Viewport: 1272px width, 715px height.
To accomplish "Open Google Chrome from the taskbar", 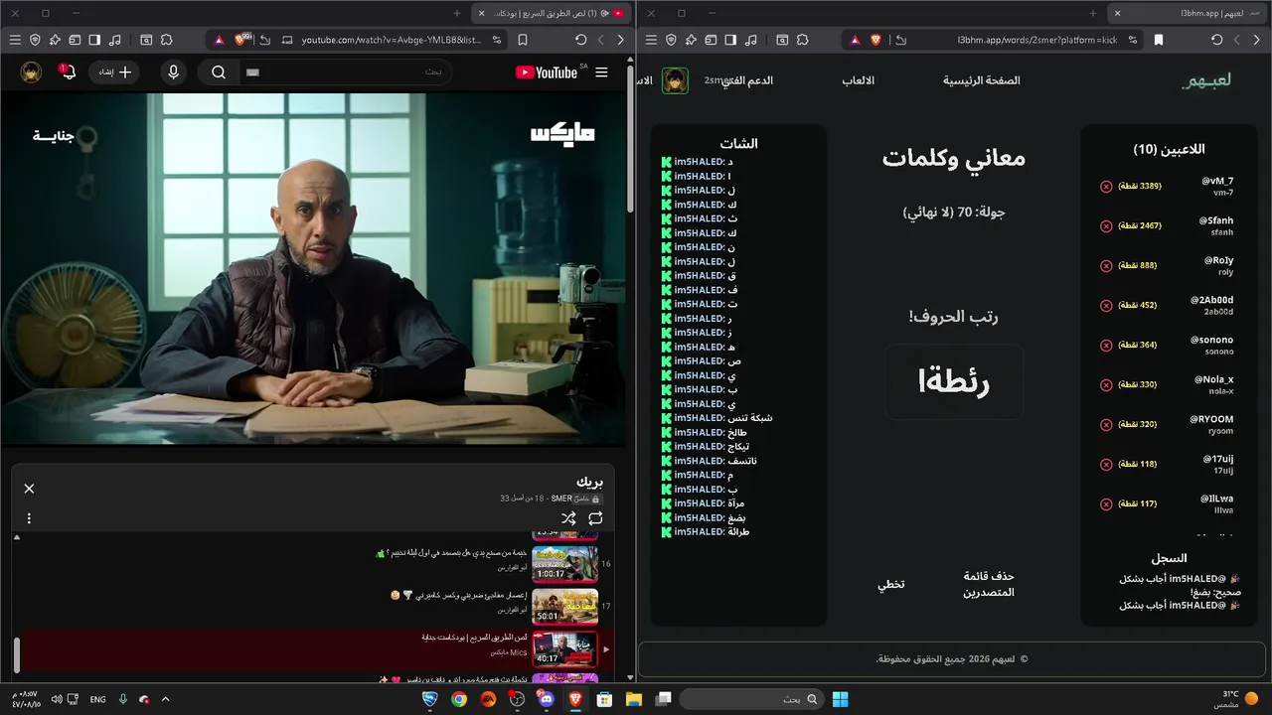I will 459,699.
